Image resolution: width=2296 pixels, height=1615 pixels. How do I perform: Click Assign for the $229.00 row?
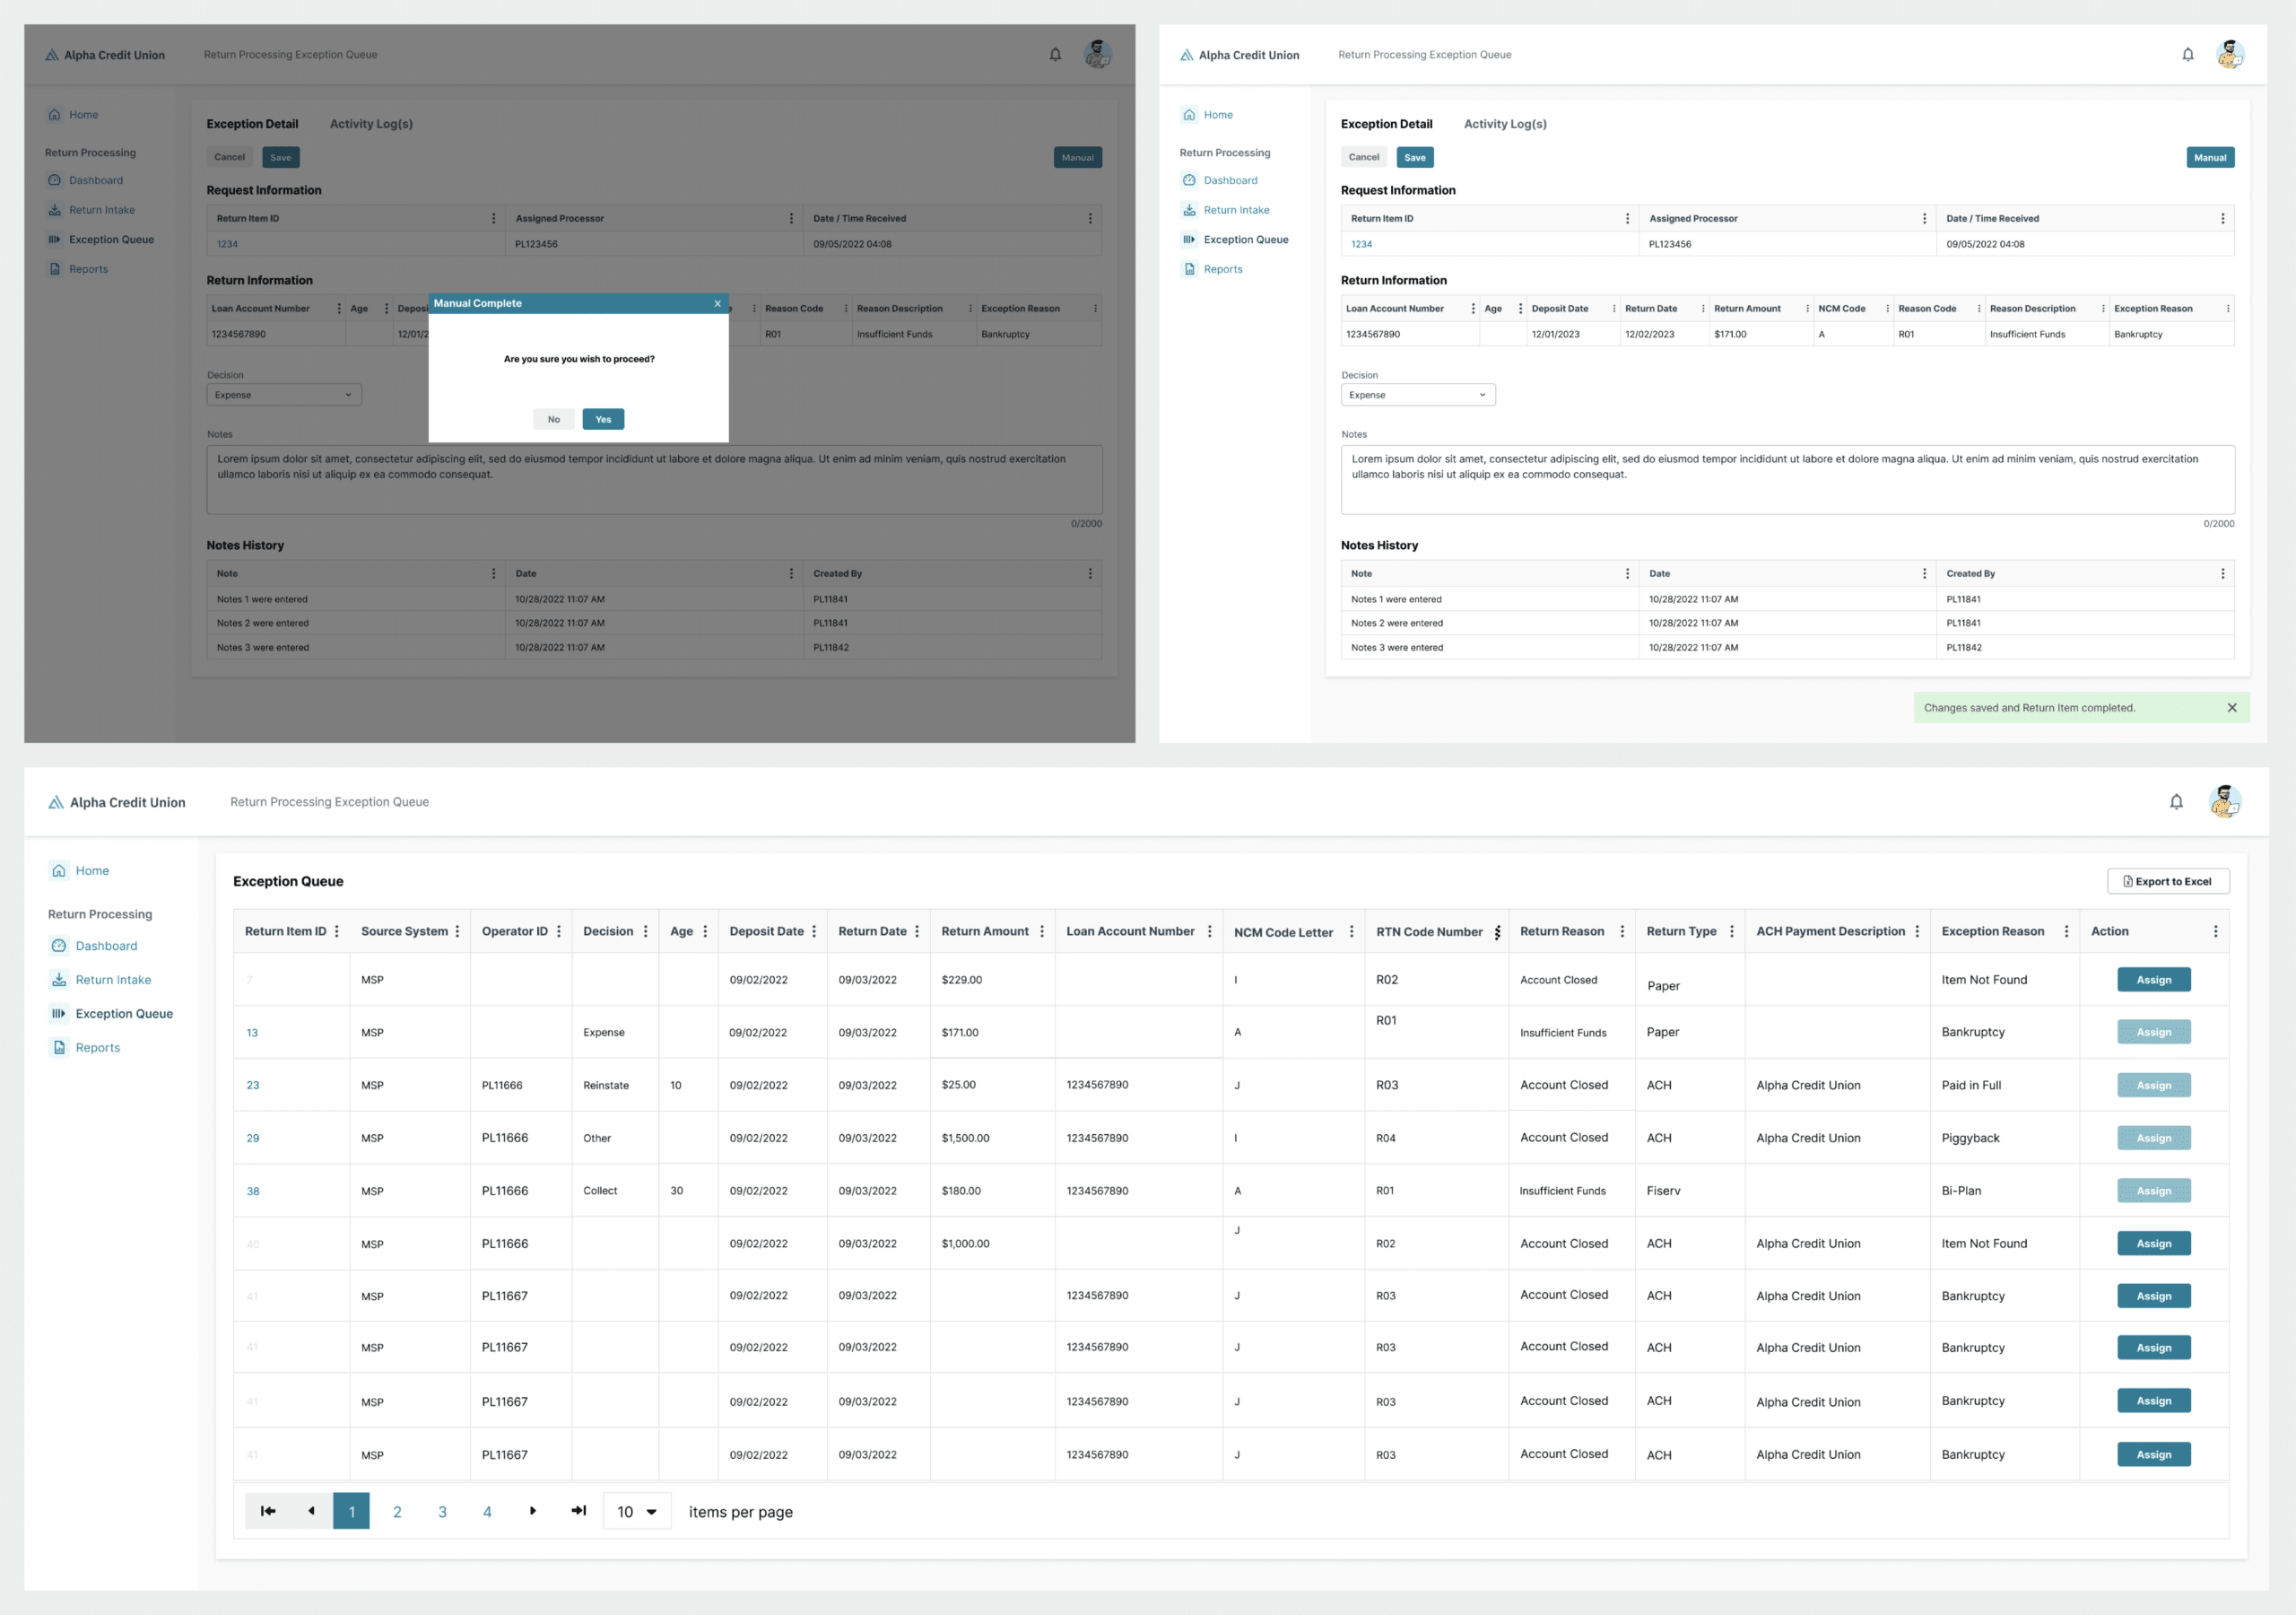pyautogui.click(x=2153, y=980)
